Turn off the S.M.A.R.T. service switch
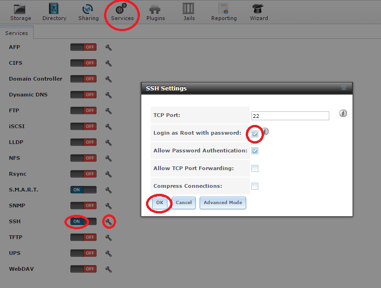381x288 pixels. pyautogui.click(x=83, y=190)
